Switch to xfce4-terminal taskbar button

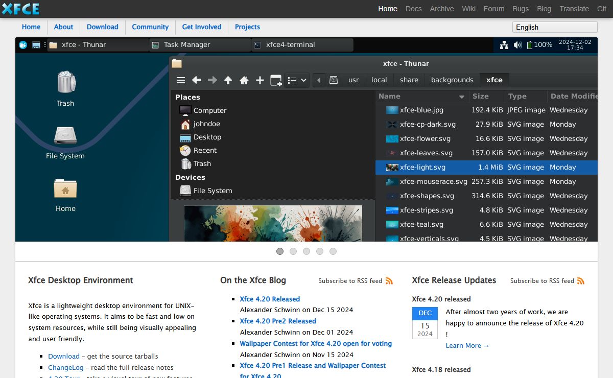tap(302, 45)
